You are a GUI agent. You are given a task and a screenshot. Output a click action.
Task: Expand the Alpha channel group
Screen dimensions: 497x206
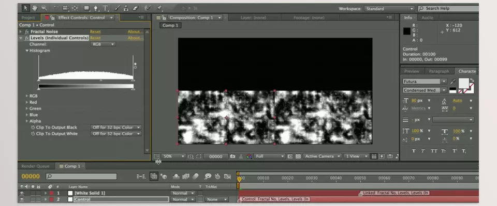pos(27,121)
